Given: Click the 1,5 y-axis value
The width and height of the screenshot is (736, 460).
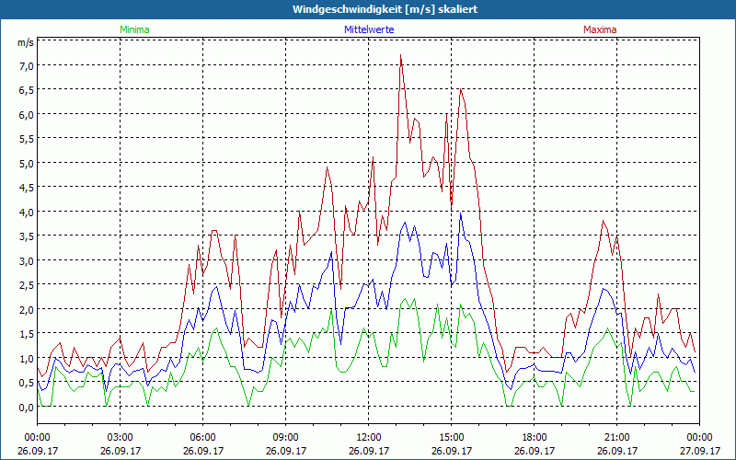Looking at the screenshot, I should point(27,334).
